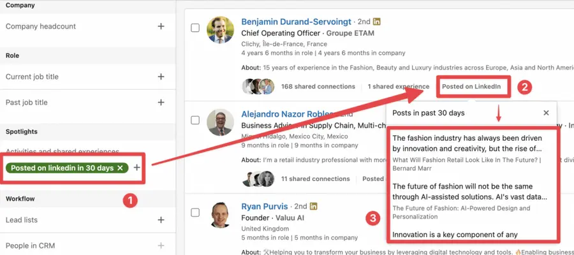Close the Posts in past 30 days popup
This screenshot has width=574, height=255.
click(x=546, y=113)
